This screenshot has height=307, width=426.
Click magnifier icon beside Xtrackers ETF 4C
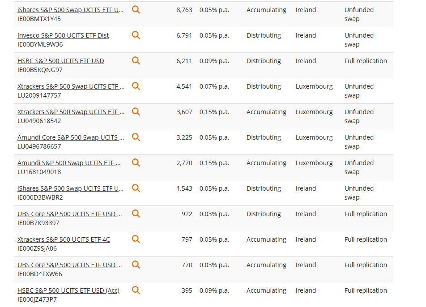[136, 239]
